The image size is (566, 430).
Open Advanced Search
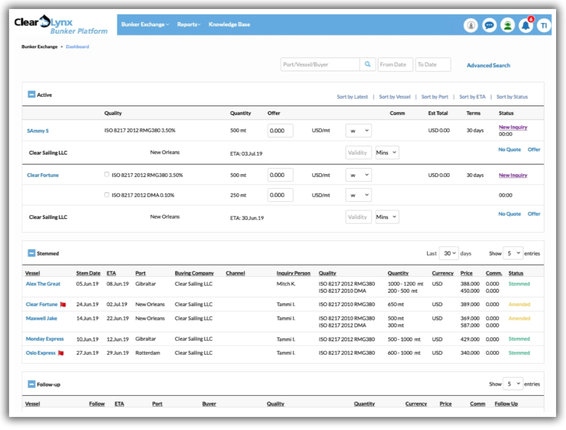[x=488, y=65]
